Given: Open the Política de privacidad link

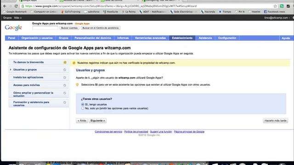Looking at the screenshot, I should tap(136, 132).
